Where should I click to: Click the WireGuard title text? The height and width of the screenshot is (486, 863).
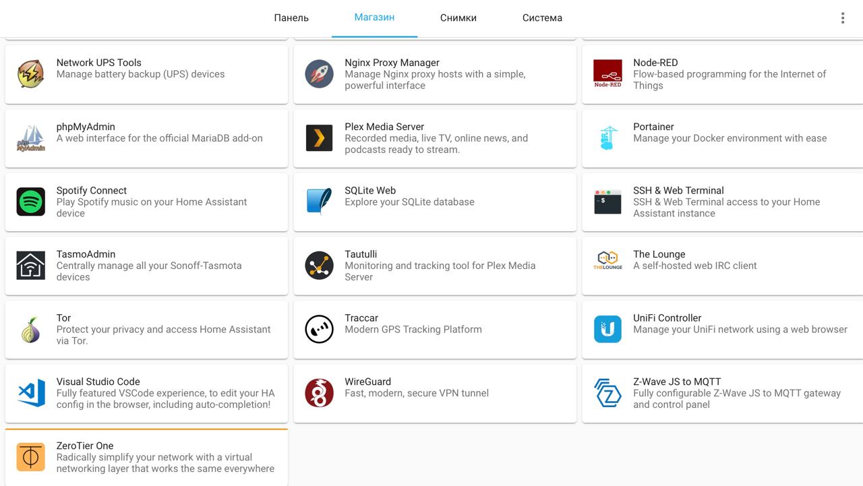(x=367, y=382)
